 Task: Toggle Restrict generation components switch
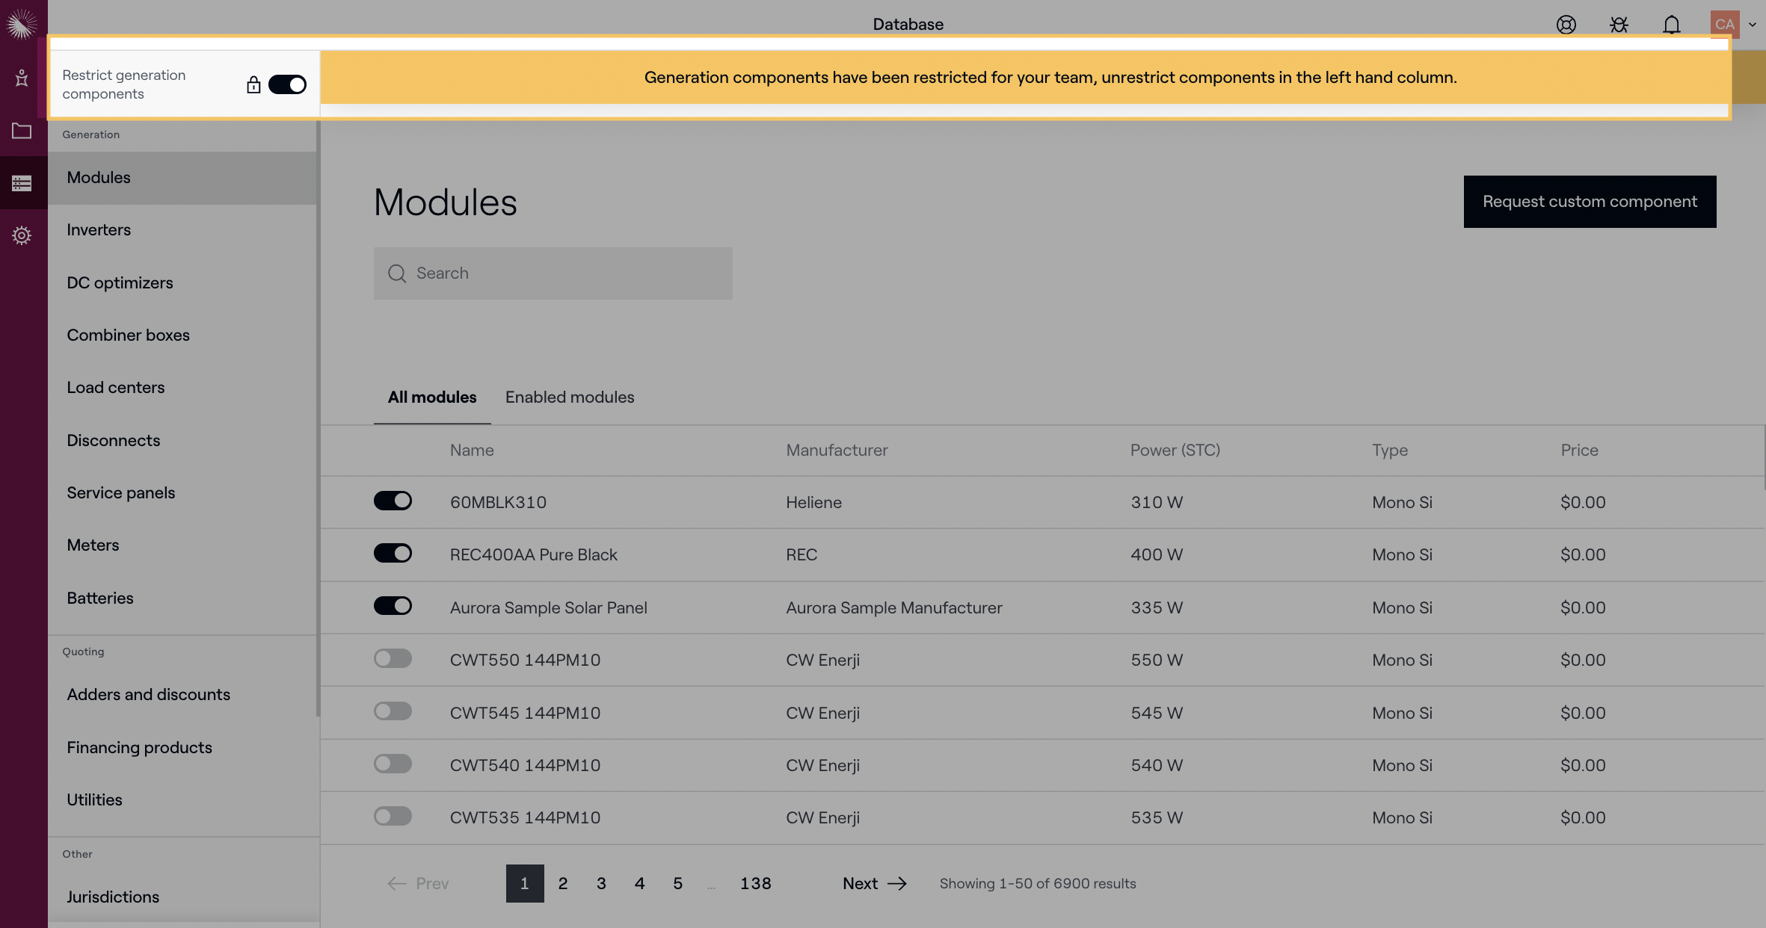click(x=287, y=84)
